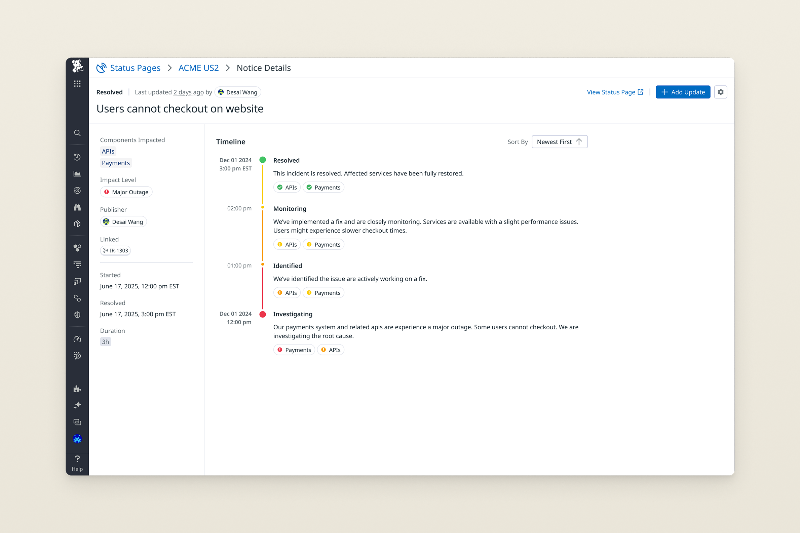Image resolution: width=800 pixels, height=533 pixels.
Task: Click the 'Identified' update heading
Action: [288, 266]
